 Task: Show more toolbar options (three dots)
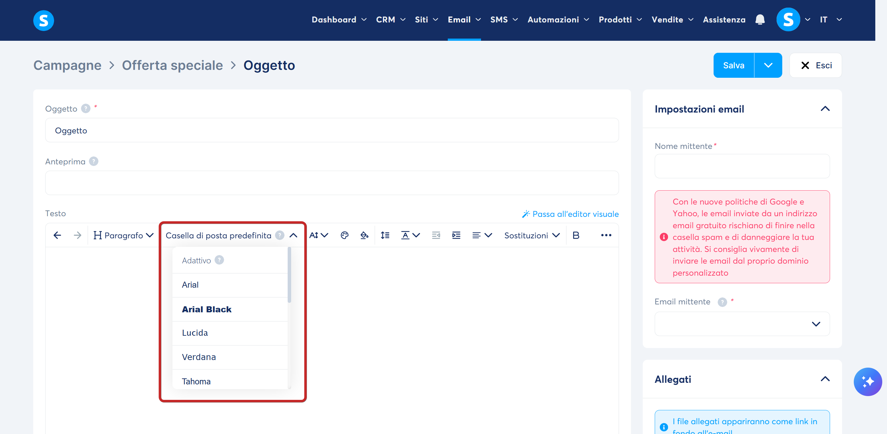606,235
